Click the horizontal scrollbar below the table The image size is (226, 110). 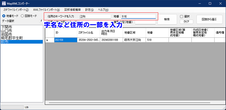point(129,103)
